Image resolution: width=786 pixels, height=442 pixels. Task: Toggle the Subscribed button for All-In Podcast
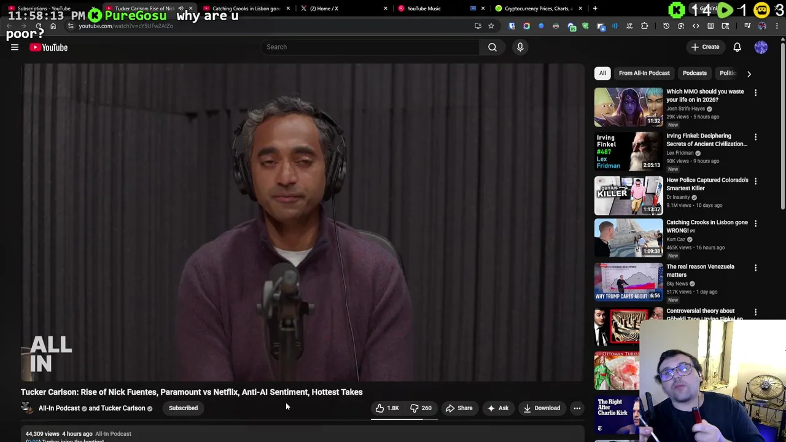(183, 408)
